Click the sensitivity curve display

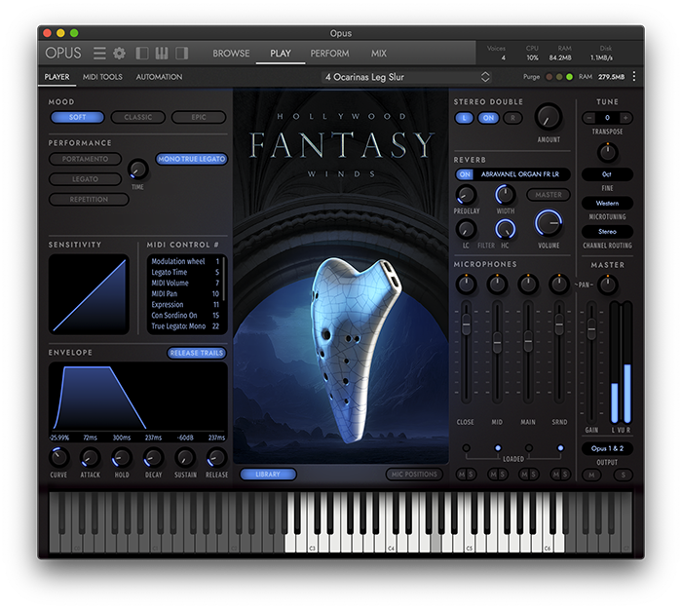tap(90, 294)
